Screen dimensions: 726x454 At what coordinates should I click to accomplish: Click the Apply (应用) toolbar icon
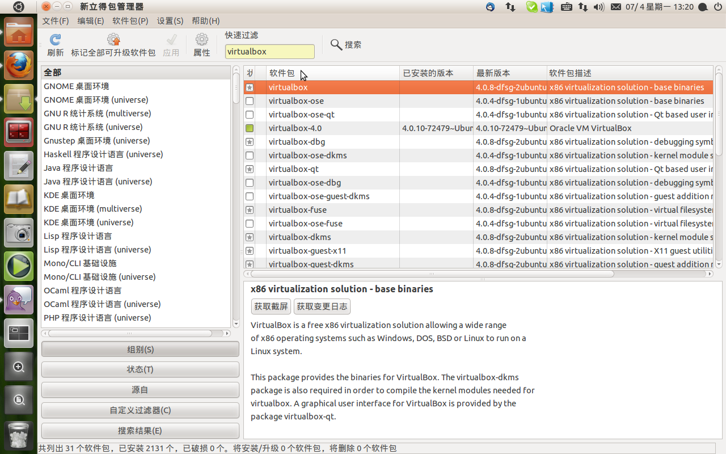point(171,40)
